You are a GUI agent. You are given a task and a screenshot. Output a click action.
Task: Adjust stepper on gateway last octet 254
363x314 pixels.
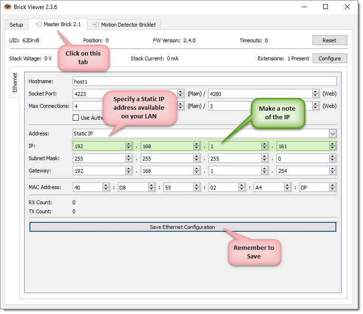coord(333,171)
